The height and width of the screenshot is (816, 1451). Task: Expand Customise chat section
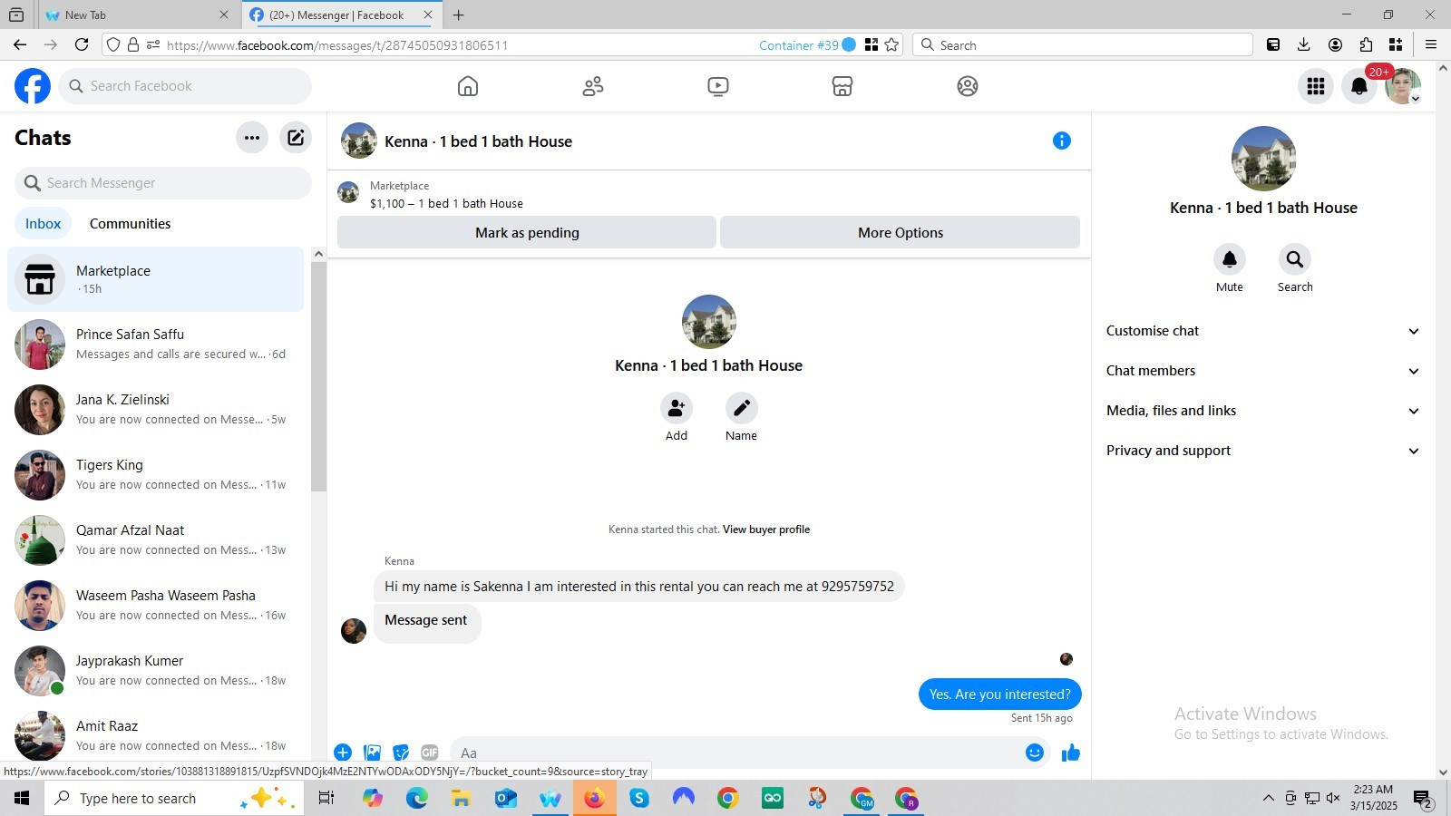[x=1263, y=331]
